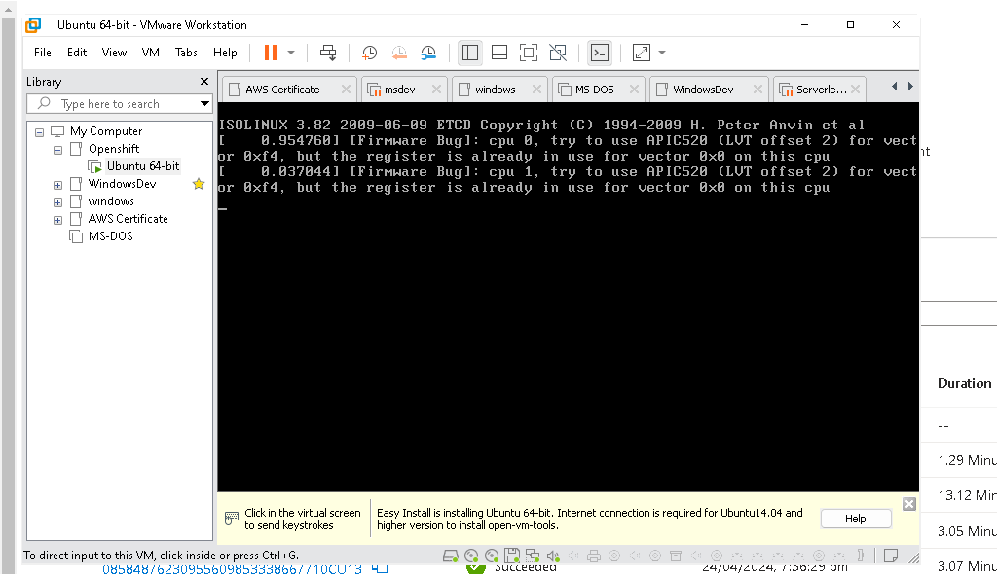Open the Tabs menu
Image resolution: width=997 pixels, height=574 pixels.
[x=186, y=53]
